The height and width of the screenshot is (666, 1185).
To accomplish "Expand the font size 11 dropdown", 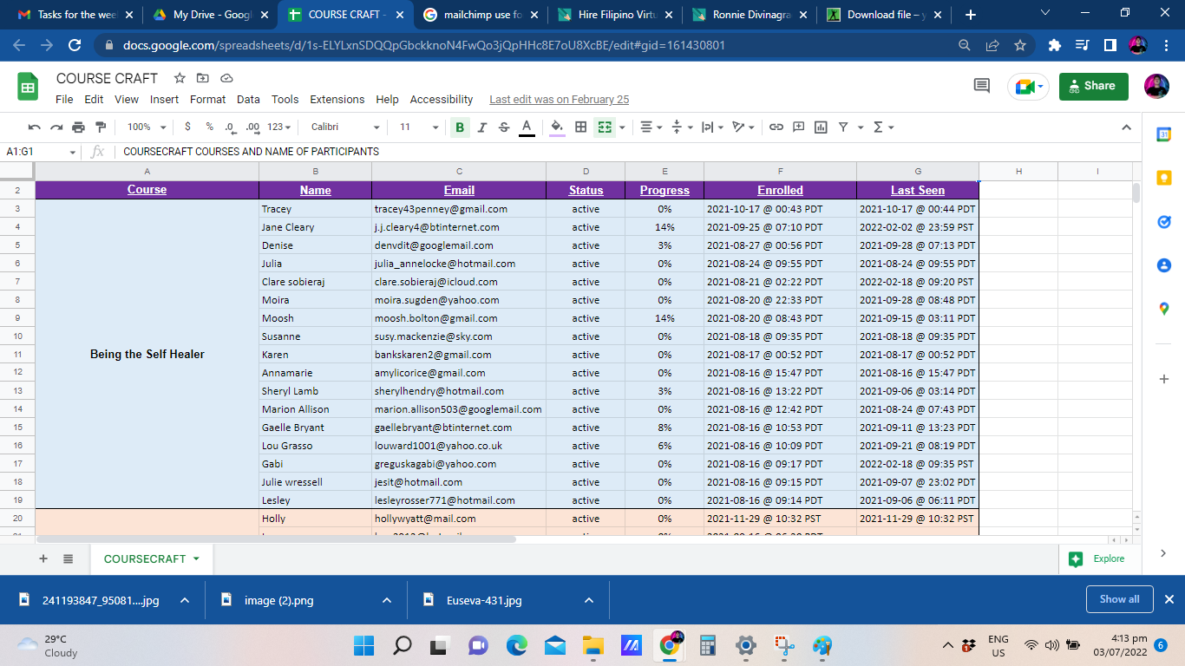I will point(419,127).
